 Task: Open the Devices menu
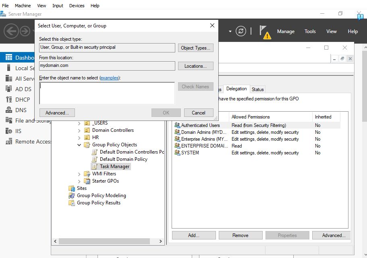(77, 5)
